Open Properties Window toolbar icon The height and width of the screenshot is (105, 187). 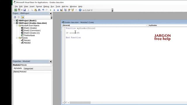(69, 10)
